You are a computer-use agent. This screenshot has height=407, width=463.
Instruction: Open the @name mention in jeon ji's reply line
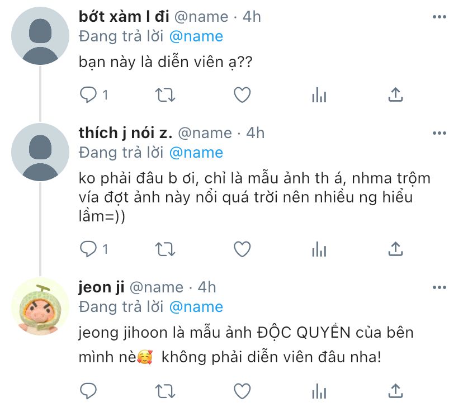point(196,306)
